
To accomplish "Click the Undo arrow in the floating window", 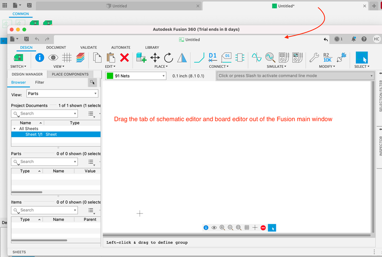I will (37, 39).
